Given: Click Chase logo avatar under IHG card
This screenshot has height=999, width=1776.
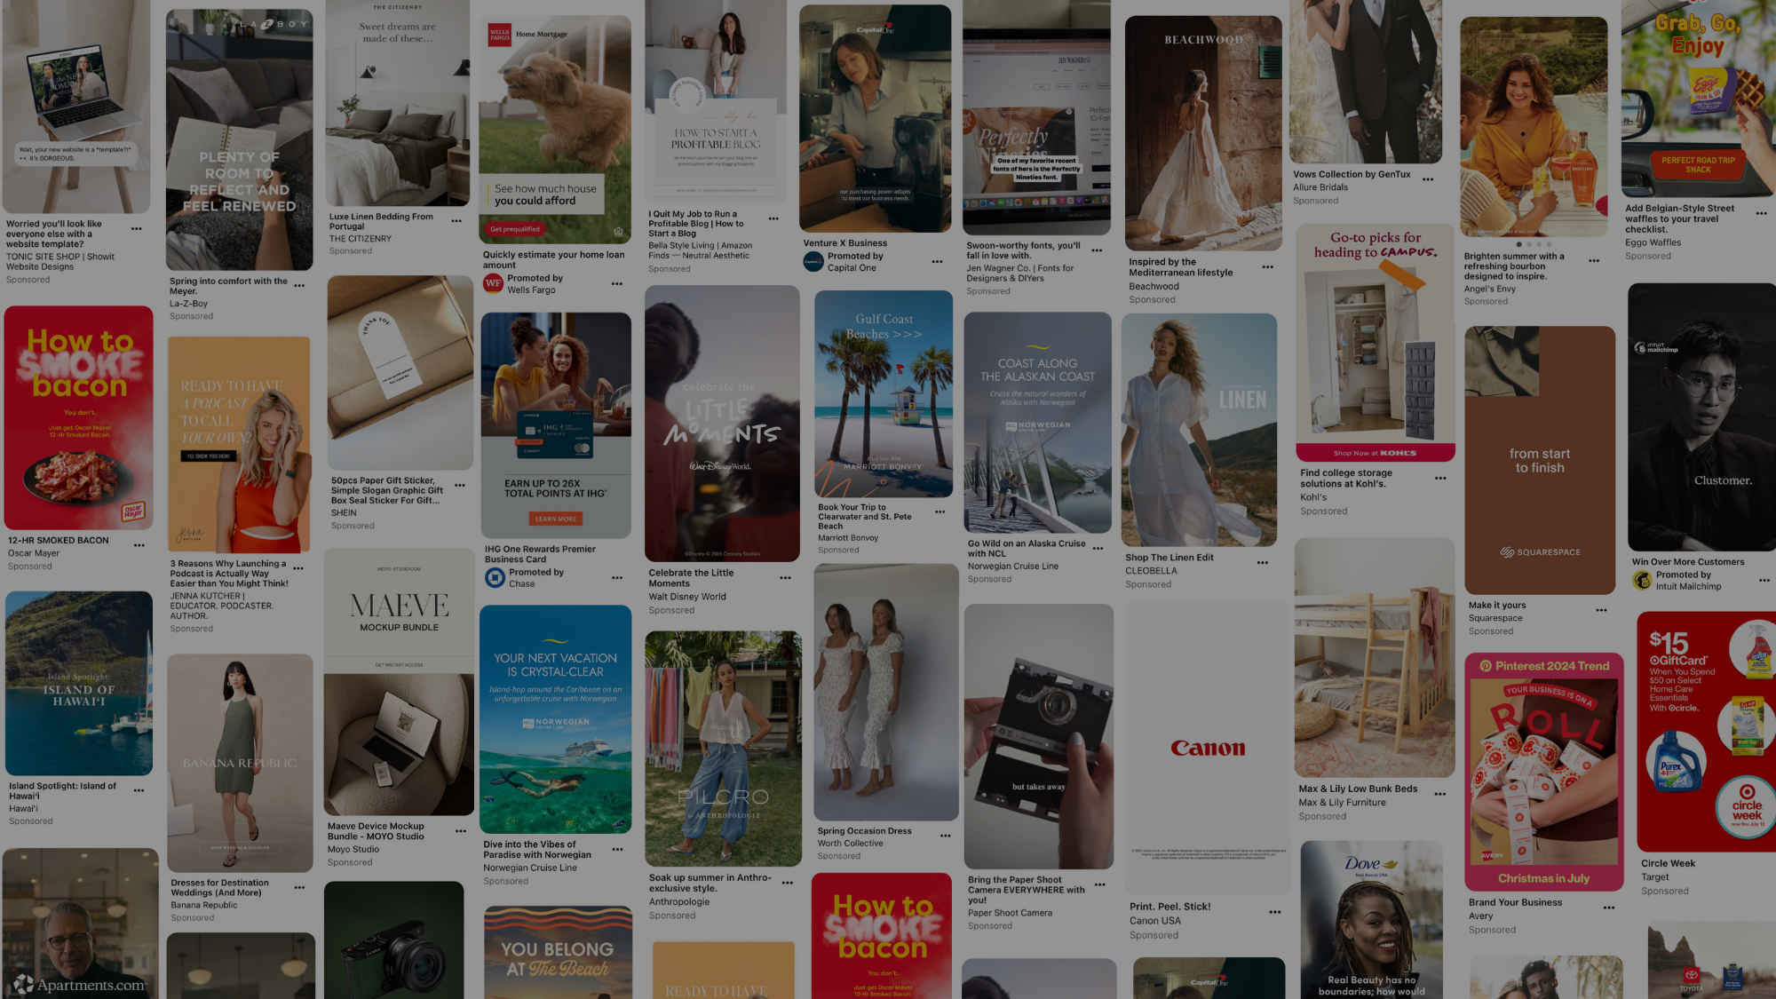Looking at the screenshot, I should (x=495, y=578).
